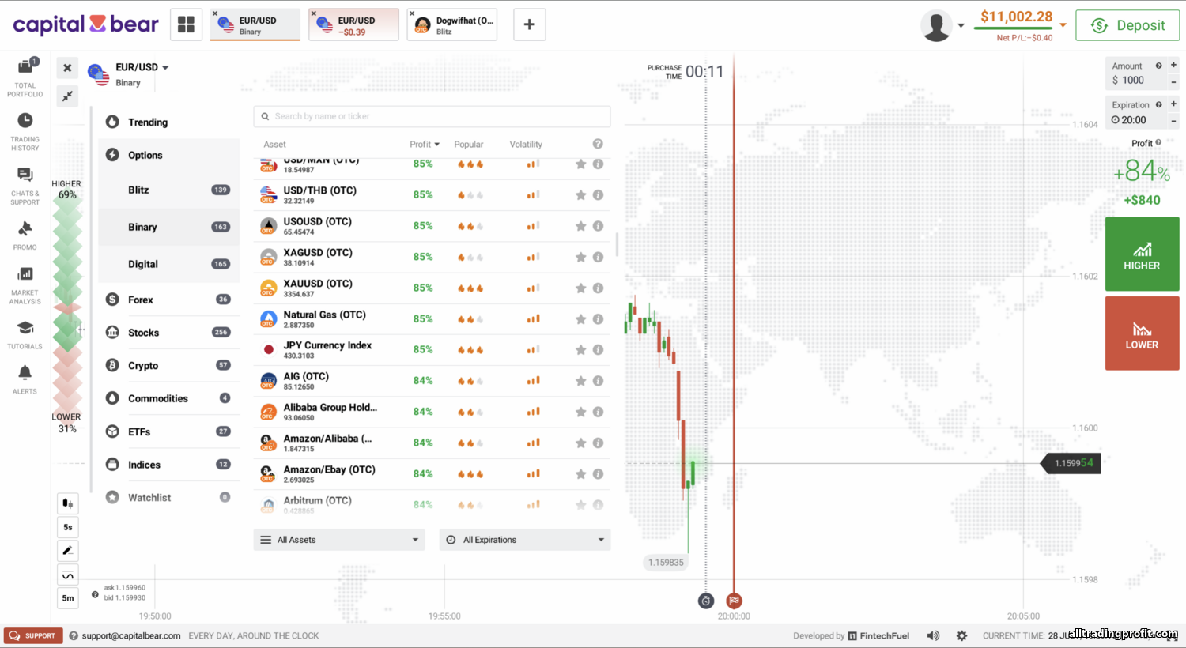Select the Crypto category

(143, 366)
